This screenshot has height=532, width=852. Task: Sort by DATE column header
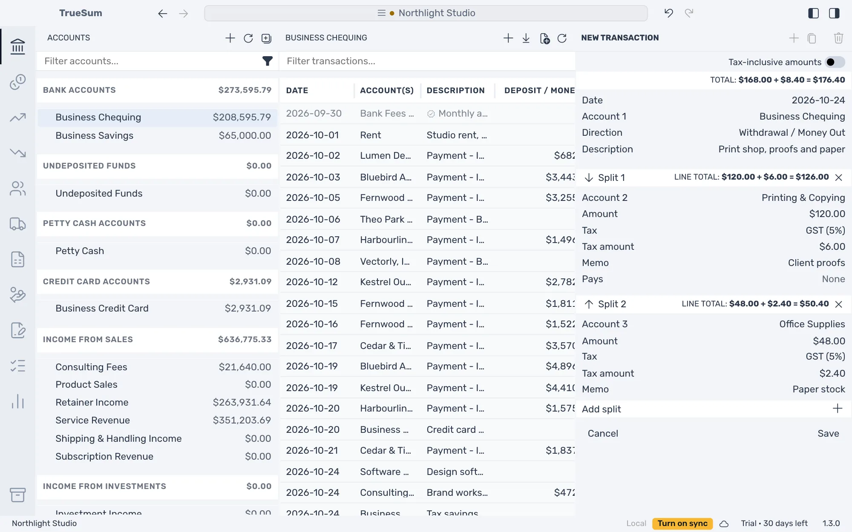[297, 91]
